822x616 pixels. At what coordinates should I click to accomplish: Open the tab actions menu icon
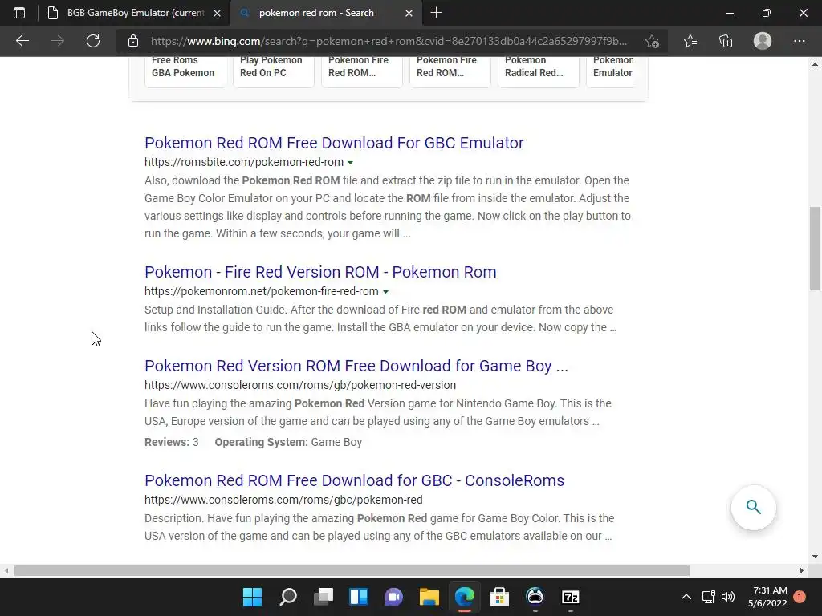coord(19,13)
